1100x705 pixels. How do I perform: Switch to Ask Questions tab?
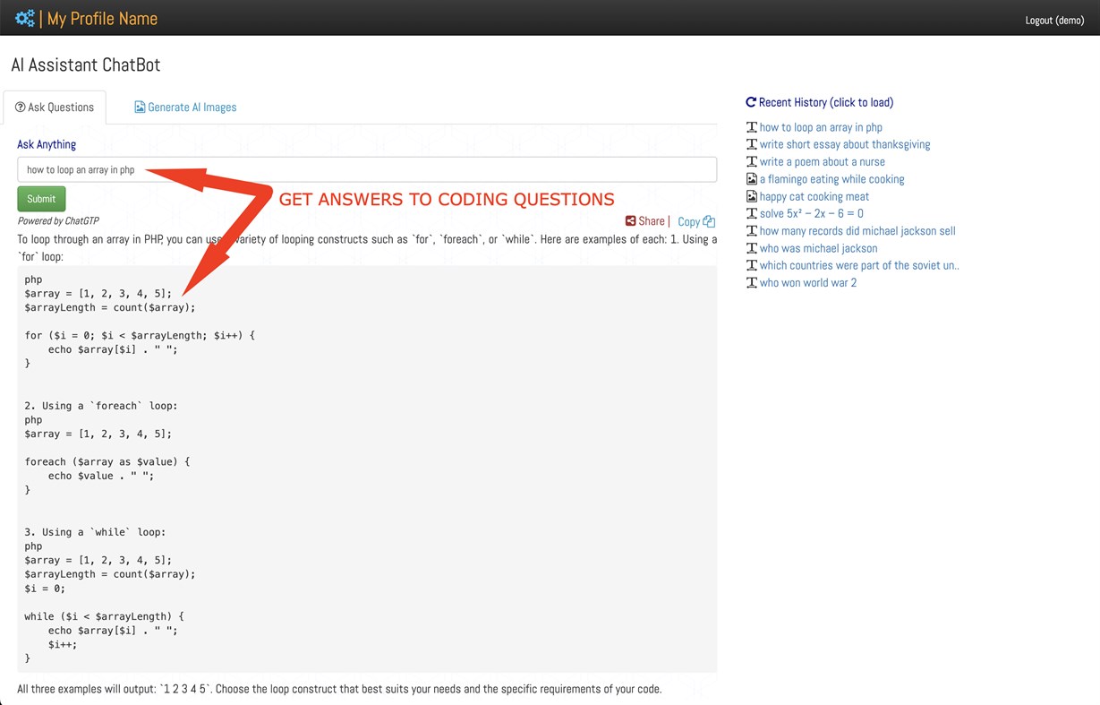coord(55,107)
